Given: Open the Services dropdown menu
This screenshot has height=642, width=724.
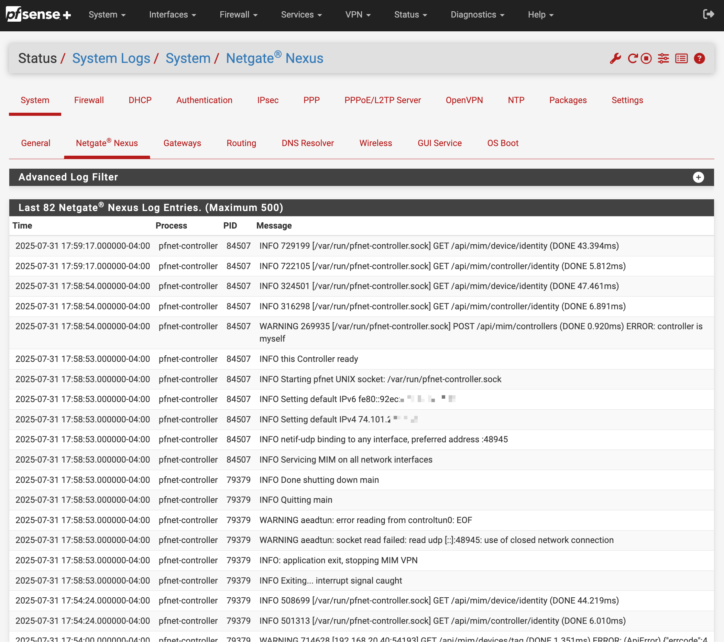Looking at the screenshot, I should (301, 15).
